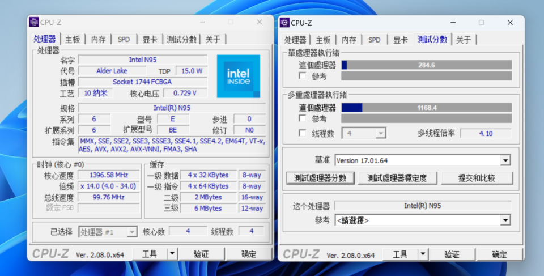544x276 pixels.
Task: Click 验证 button in left window
Action: pyautogui.click(x=201, y=254)
